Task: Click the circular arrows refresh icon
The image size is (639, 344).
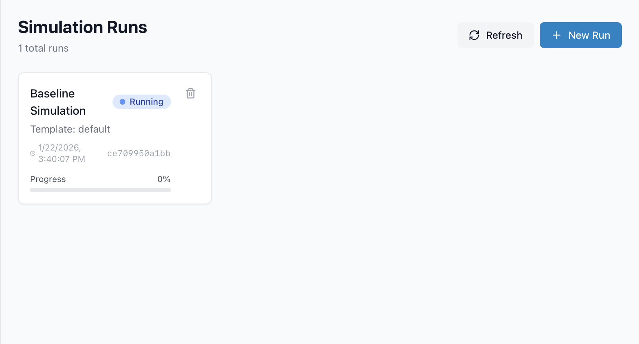Action: pyautogui.click(x=474, y=35)
